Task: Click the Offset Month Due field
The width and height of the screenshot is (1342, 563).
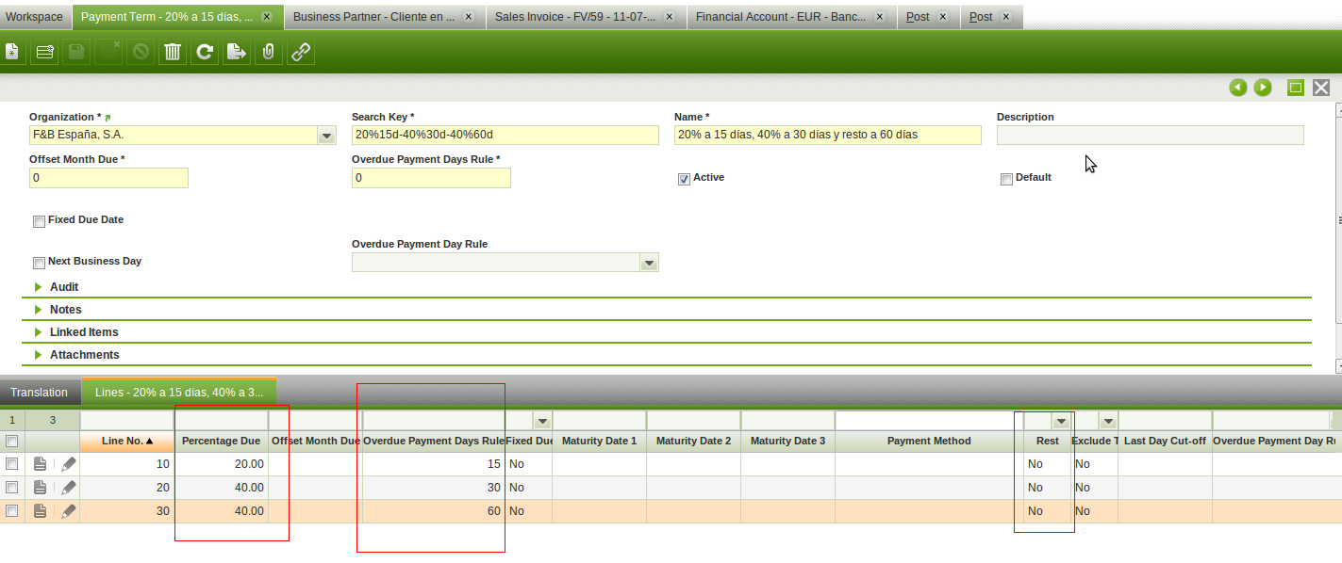Action: coord(108,178)
